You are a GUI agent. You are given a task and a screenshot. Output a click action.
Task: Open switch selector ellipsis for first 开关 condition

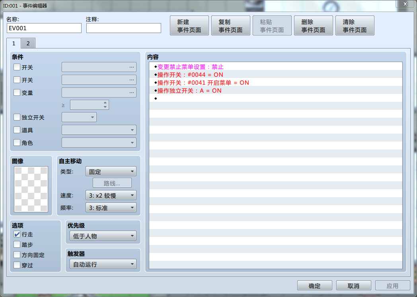132,67
